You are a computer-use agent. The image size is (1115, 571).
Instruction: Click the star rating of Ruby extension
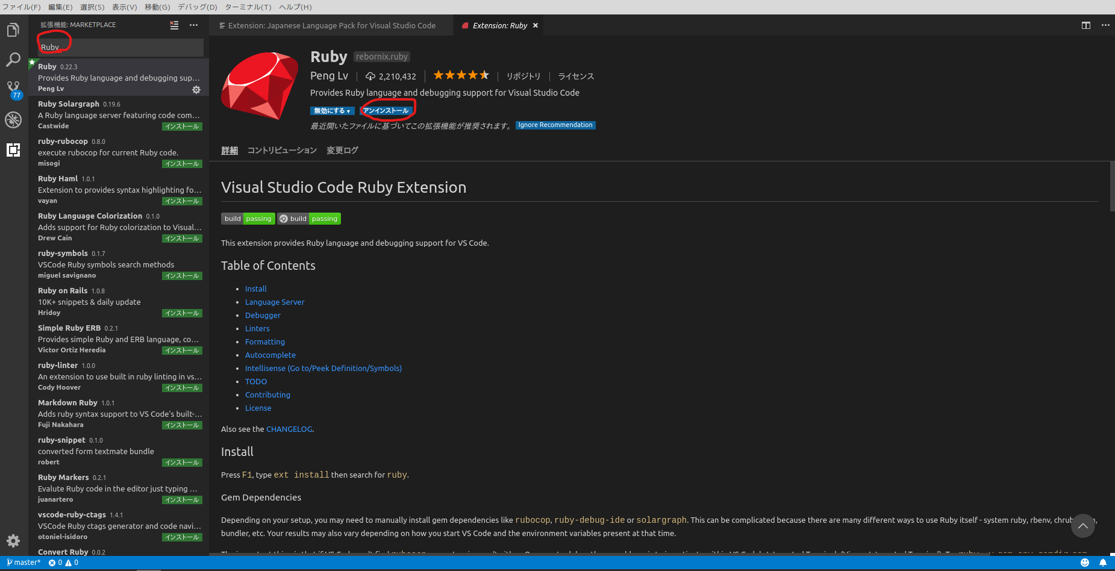(x=461, y=75)
